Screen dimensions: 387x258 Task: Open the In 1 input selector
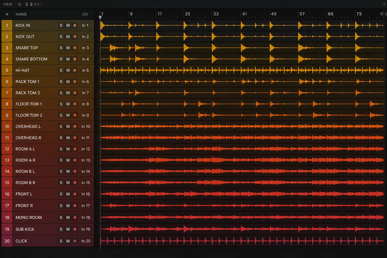pos(85,25)
